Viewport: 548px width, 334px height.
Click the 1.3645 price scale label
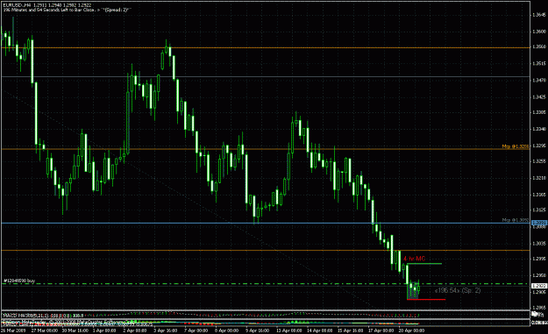[x=539, y=15]
